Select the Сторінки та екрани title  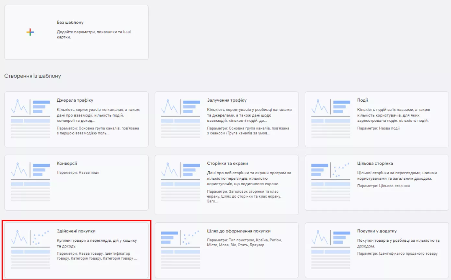tap(227, 163)
